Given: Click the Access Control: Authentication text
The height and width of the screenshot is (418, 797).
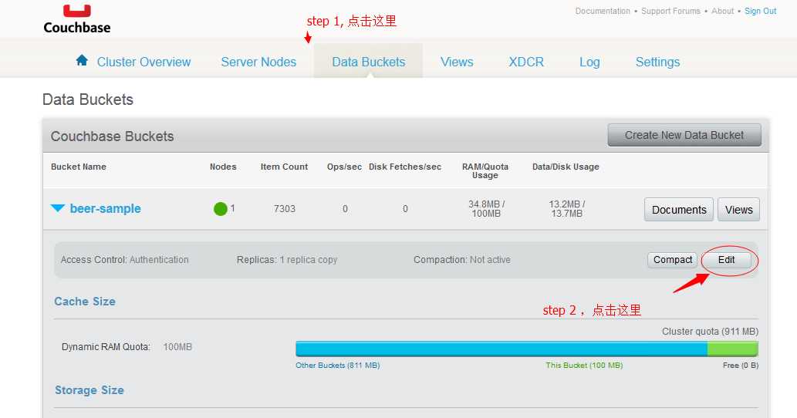Looking at the screenshot, I should click(x=124, y=260).
